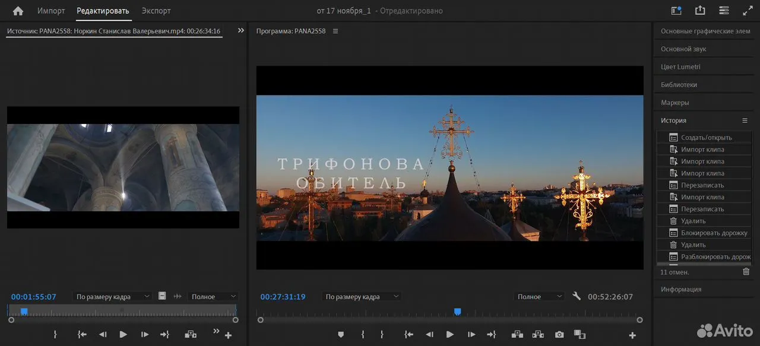Switch to Экспорт tab
760x346 pixels.
pos(156,11)
